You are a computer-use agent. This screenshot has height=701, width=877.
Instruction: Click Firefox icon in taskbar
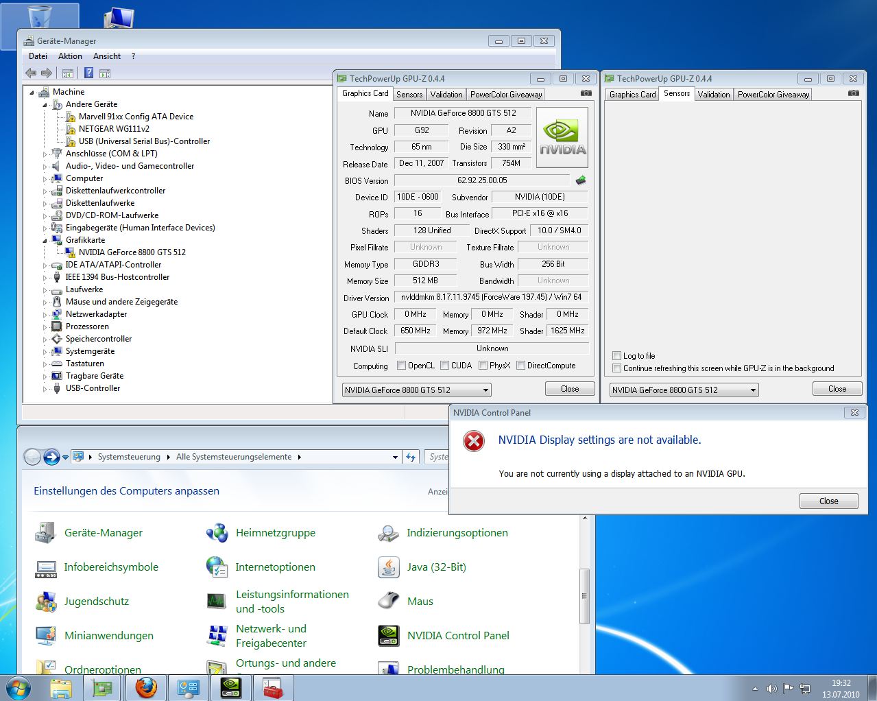coord(145,687)
